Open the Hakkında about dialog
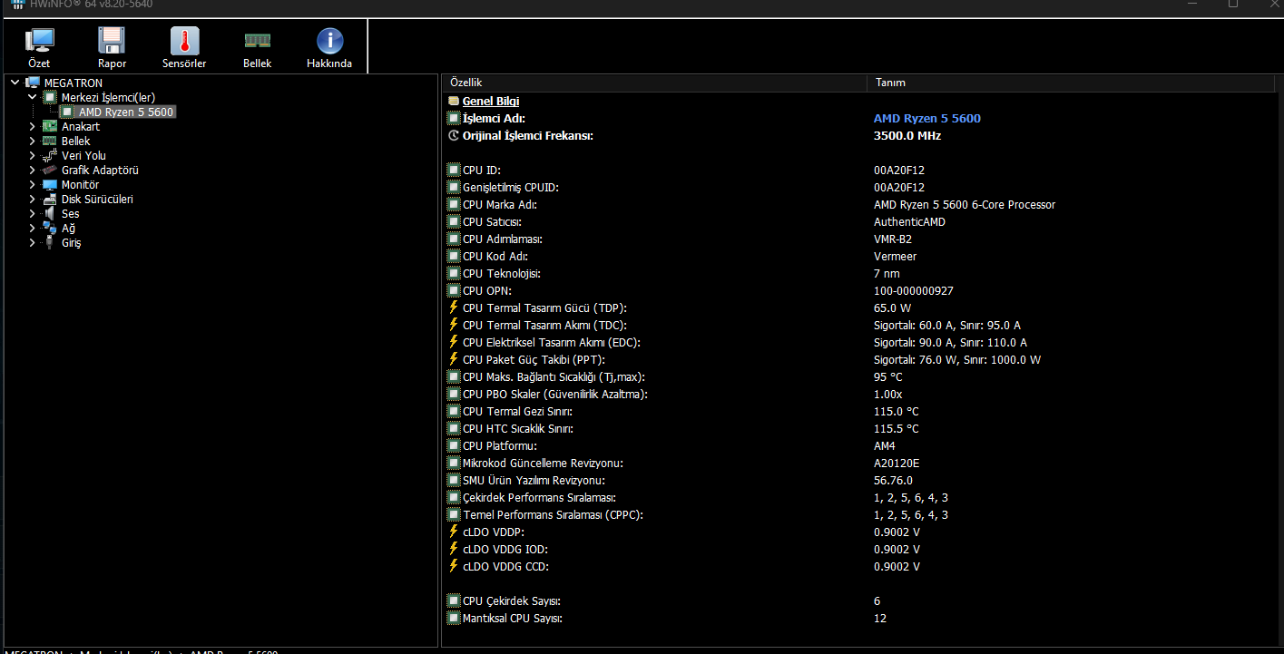The width and height of the screenshot is (1284, 654). coord(329,47)
